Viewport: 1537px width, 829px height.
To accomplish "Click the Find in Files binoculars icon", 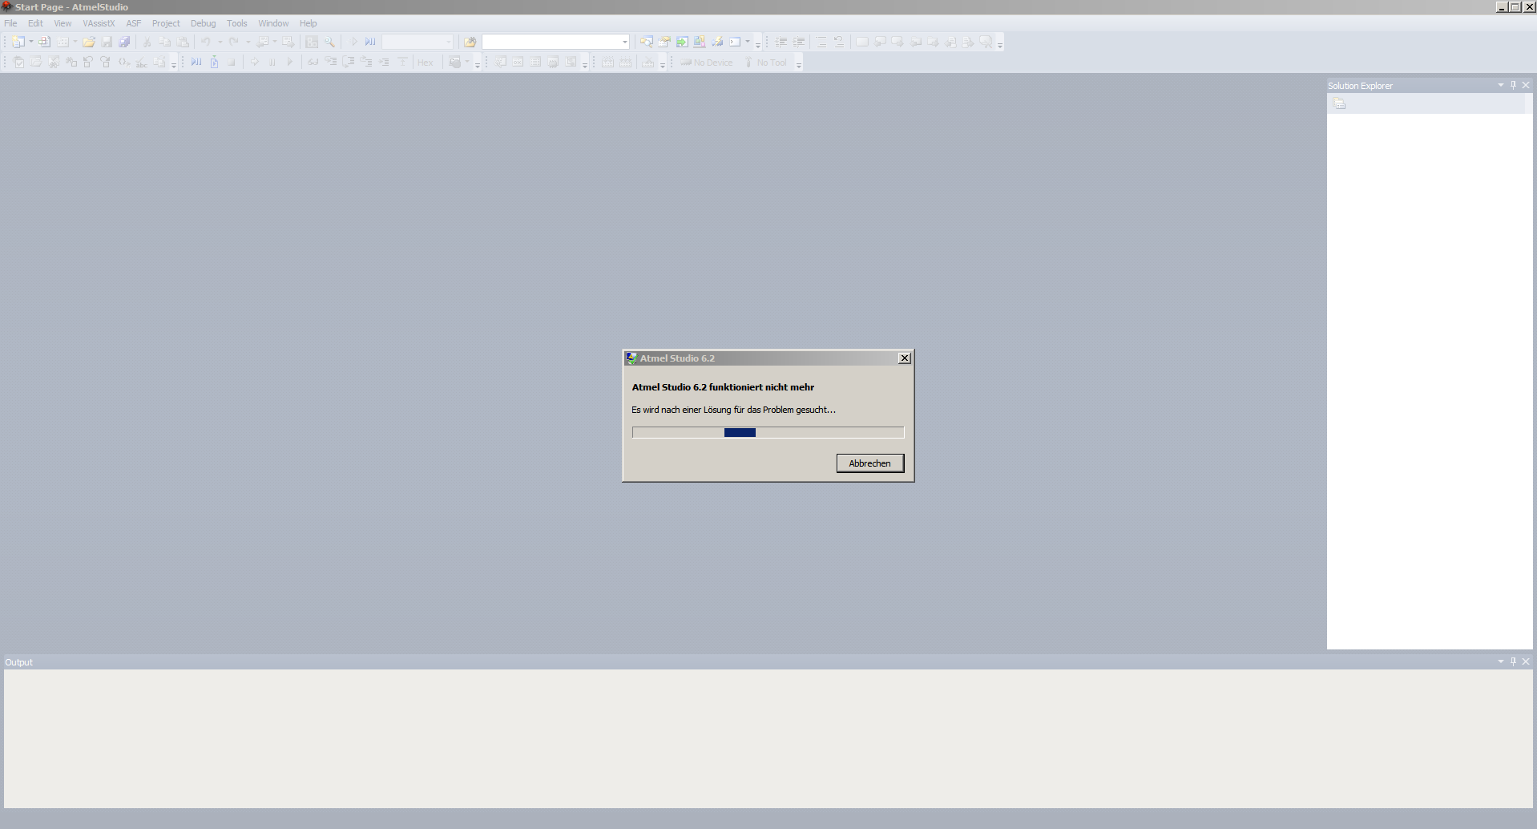I will pyautogui.click(x=470, y=42).
